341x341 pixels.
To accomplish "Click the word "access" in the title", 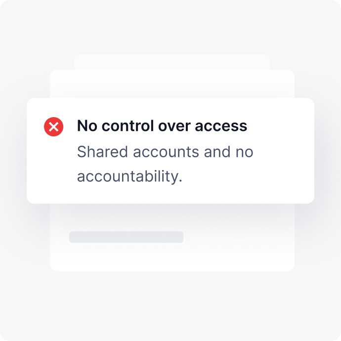I will click(x=221, y=127).
